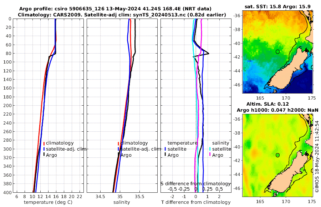Click the 'temperature' legend header in difference panel
This screenshot has width=321, height=207.
182,143
